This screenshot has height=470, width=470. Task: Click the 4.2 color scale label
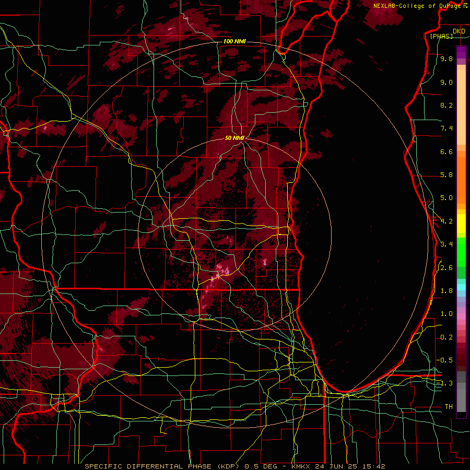coord(446,221)
